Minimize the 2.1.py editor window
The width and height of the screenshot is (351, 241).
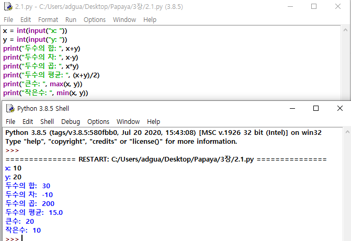pyautogui.click(x=290, y=6)
